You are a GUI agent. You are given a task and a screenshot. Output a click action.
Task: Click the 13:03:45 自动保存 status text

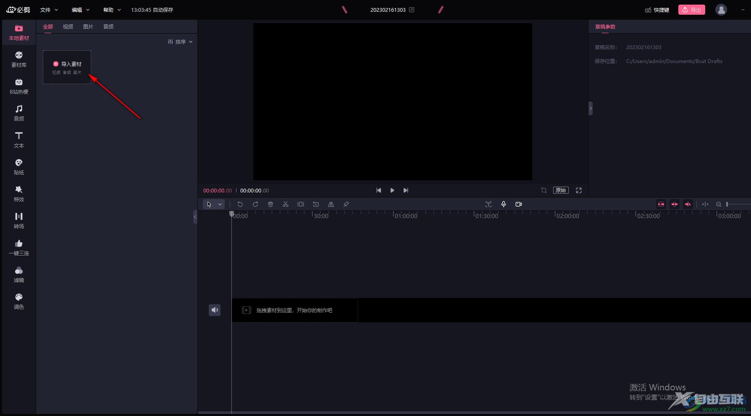(152, 10)
